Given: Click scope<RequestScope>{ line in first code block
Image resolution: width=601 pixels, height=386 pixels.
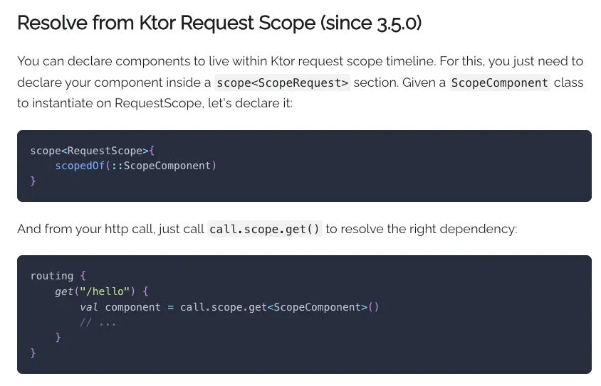Looking at the screenshot, I should tap(93, 151).
